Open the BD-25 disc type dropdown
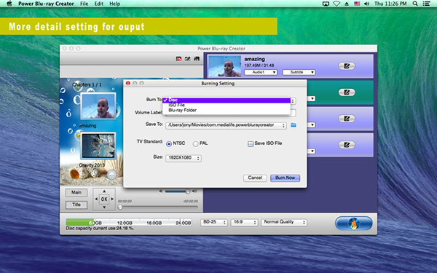Image resolution: width=437 pixels, height=273 pixels. click(x=213, y=222)
